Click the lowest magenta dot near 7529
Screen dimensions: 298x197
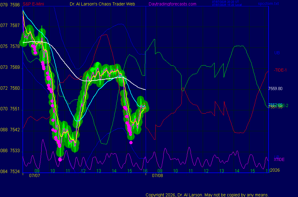click(x=60, y=160)
